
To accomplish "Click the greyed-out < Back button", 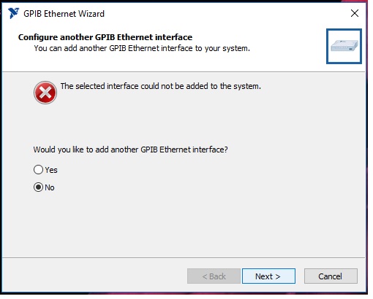I will (214, 276).
